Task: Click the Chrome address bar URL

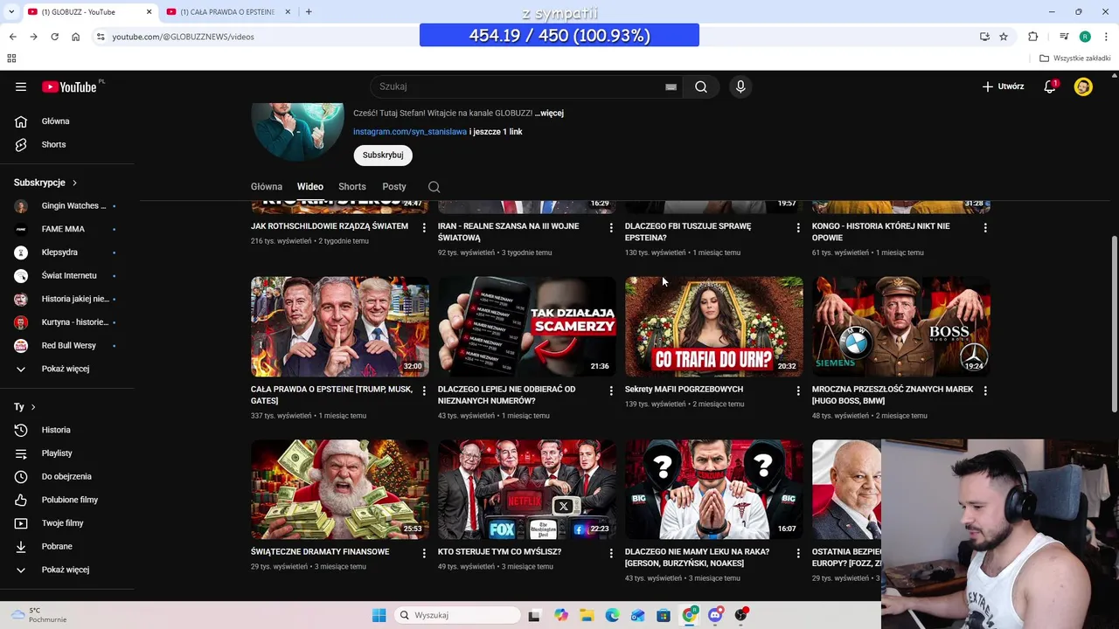Action: (183, 37)
